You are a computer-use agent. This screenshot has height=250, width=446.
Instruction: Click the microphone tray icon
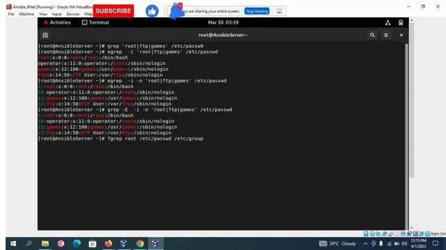point(381,244)
